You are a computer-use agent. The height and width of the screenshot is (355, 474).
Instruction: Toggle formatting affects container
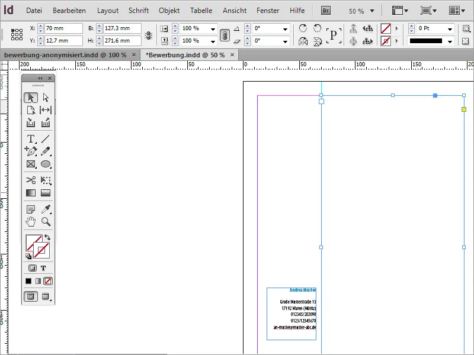(33, 268)
